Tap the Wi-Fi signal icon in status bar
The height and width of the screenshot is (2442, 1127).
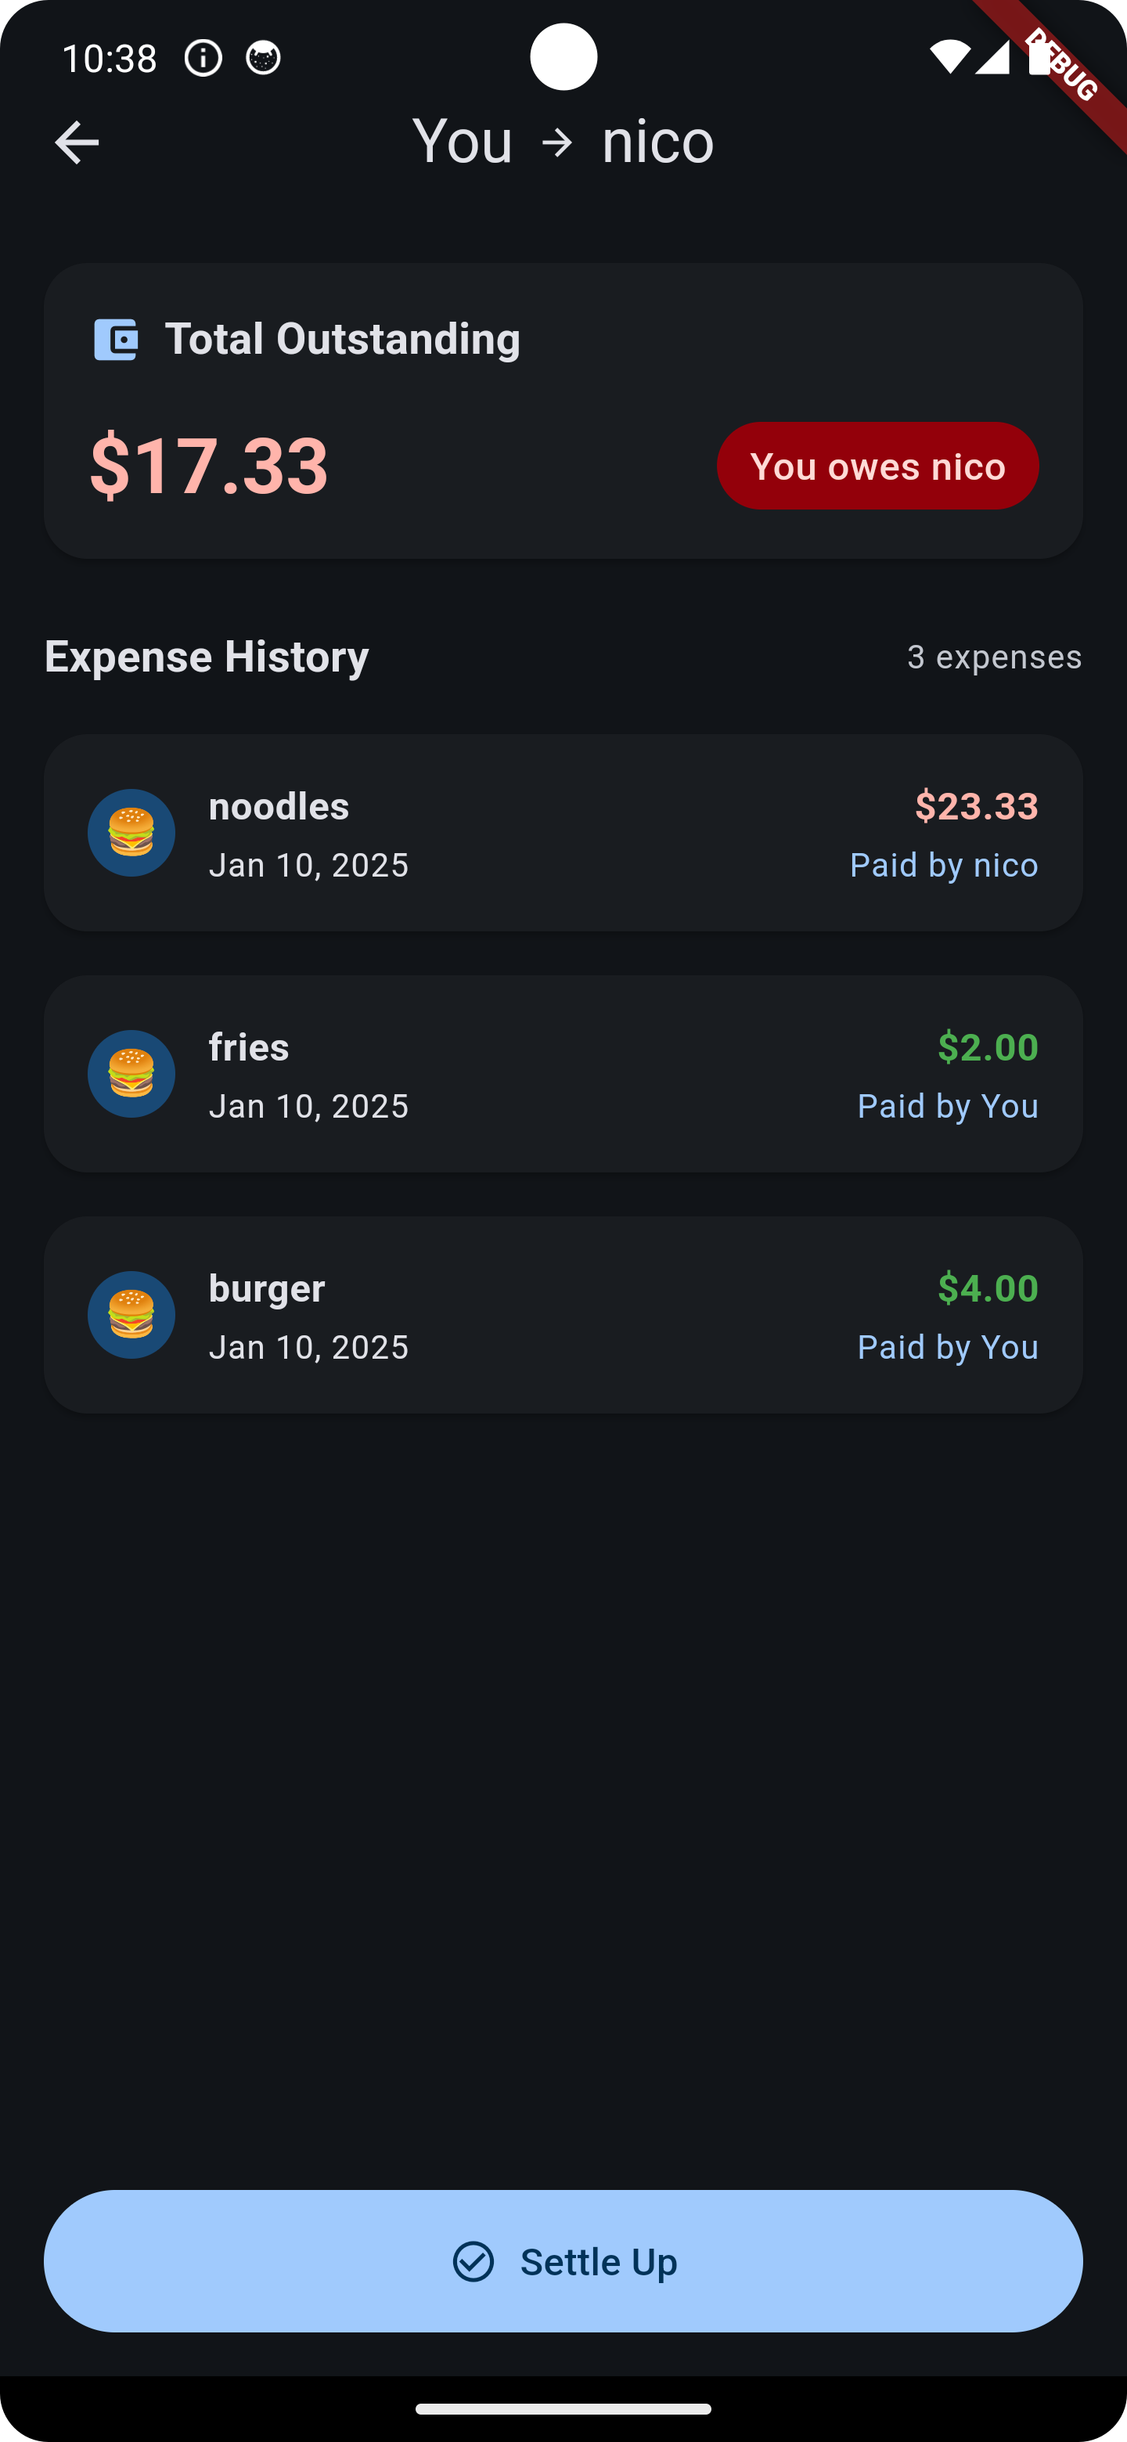coord(948,57)
